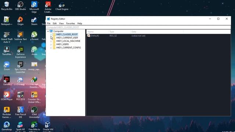Minimize the Registry Editor window
This screenshot has width=235, height=132.
pyautogui.click(x=210, y=19)
